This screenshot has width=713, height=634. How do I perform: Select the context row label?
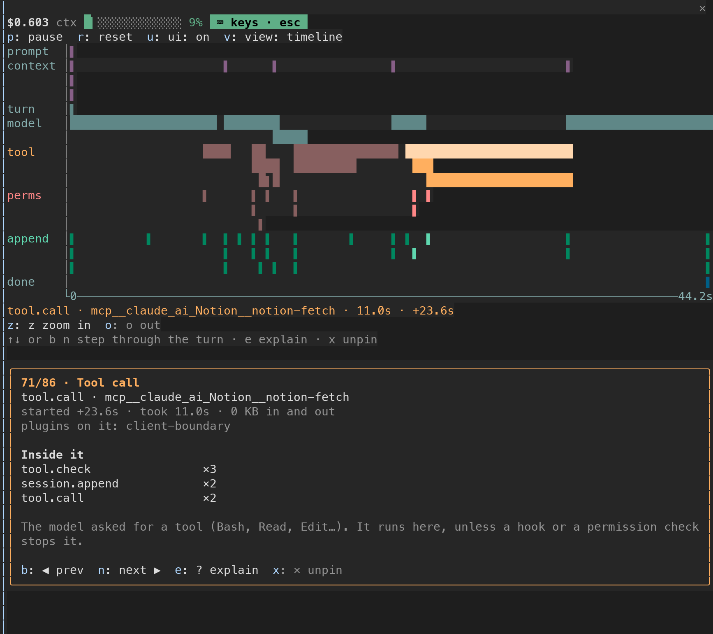[31, 66]
